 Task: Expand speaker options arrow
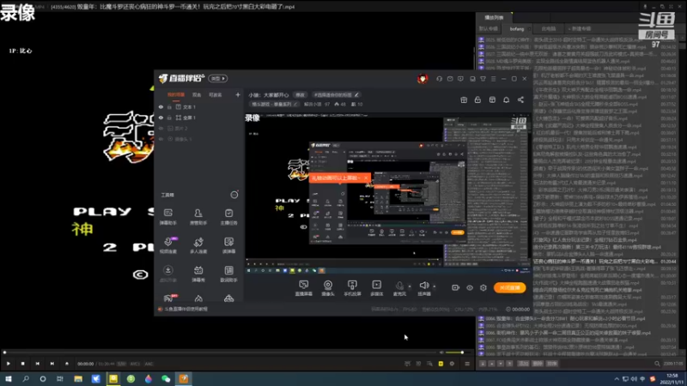click(x=435, y=286)
